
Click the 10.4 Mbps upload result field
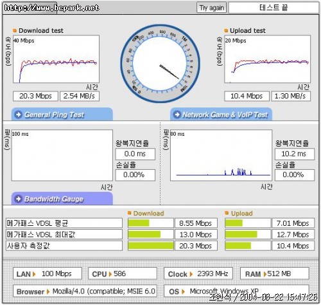pyautogui.click(x=247, y=96)
